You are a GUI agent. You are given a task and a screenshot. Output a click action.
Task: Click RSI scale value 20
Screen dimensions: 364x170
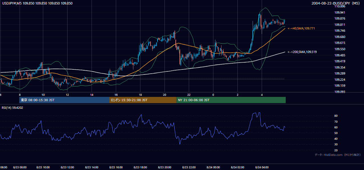pos(336,150)
